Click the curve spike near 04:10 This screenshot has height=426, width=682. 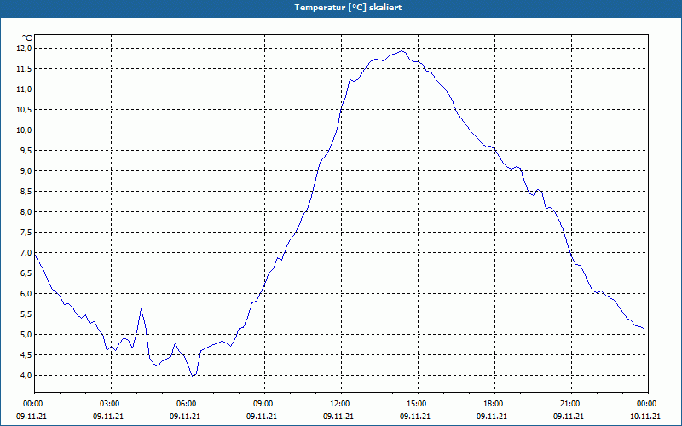coord(141,309)
